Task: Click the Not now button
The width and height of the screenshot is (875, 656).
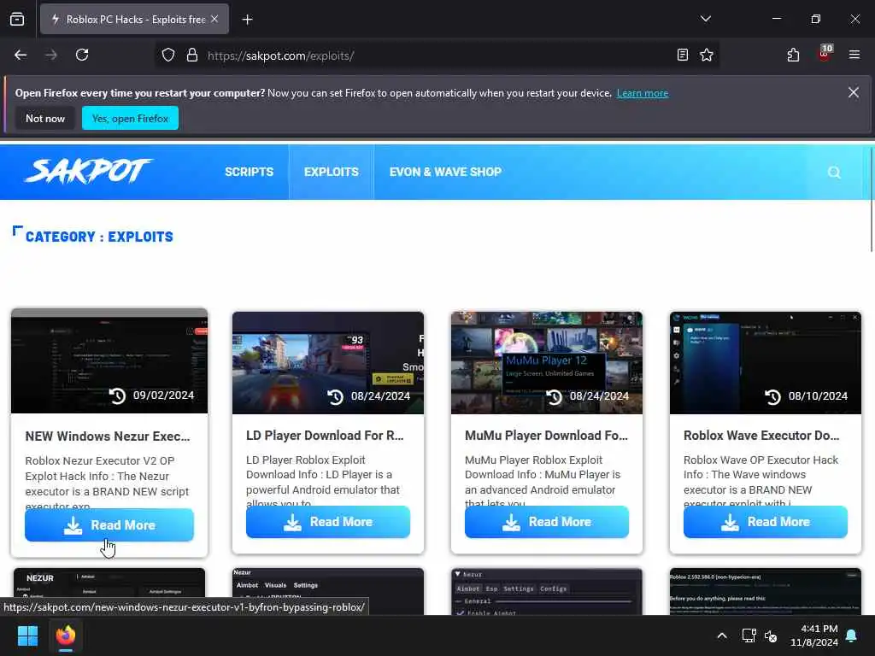Action: (x=45, y=118)
